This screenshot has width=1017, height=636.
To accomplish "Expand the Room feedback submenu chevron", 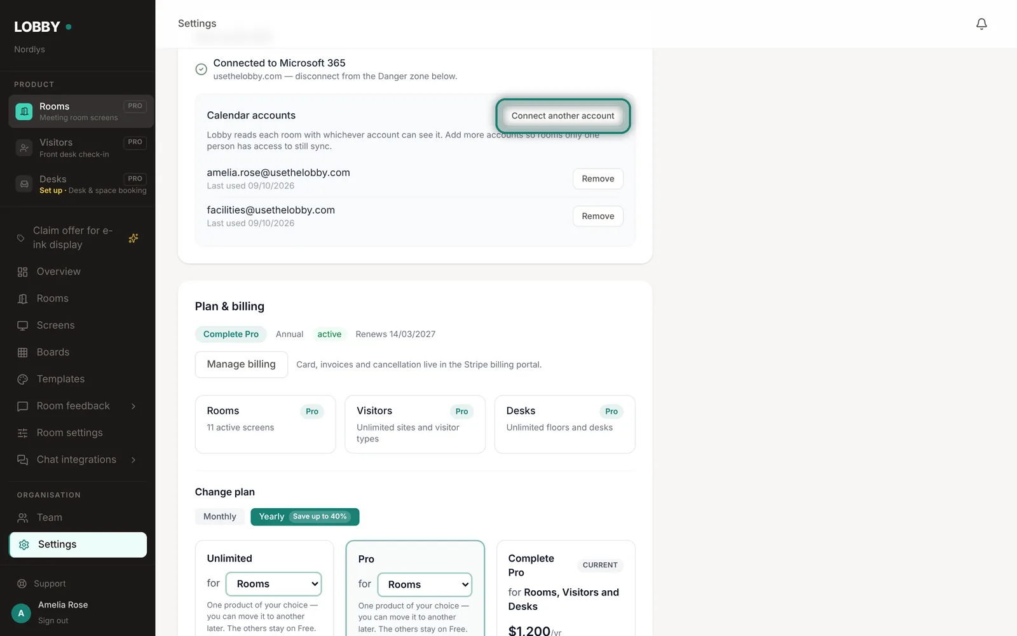I will pyautogui.click(x=133, y=406).
